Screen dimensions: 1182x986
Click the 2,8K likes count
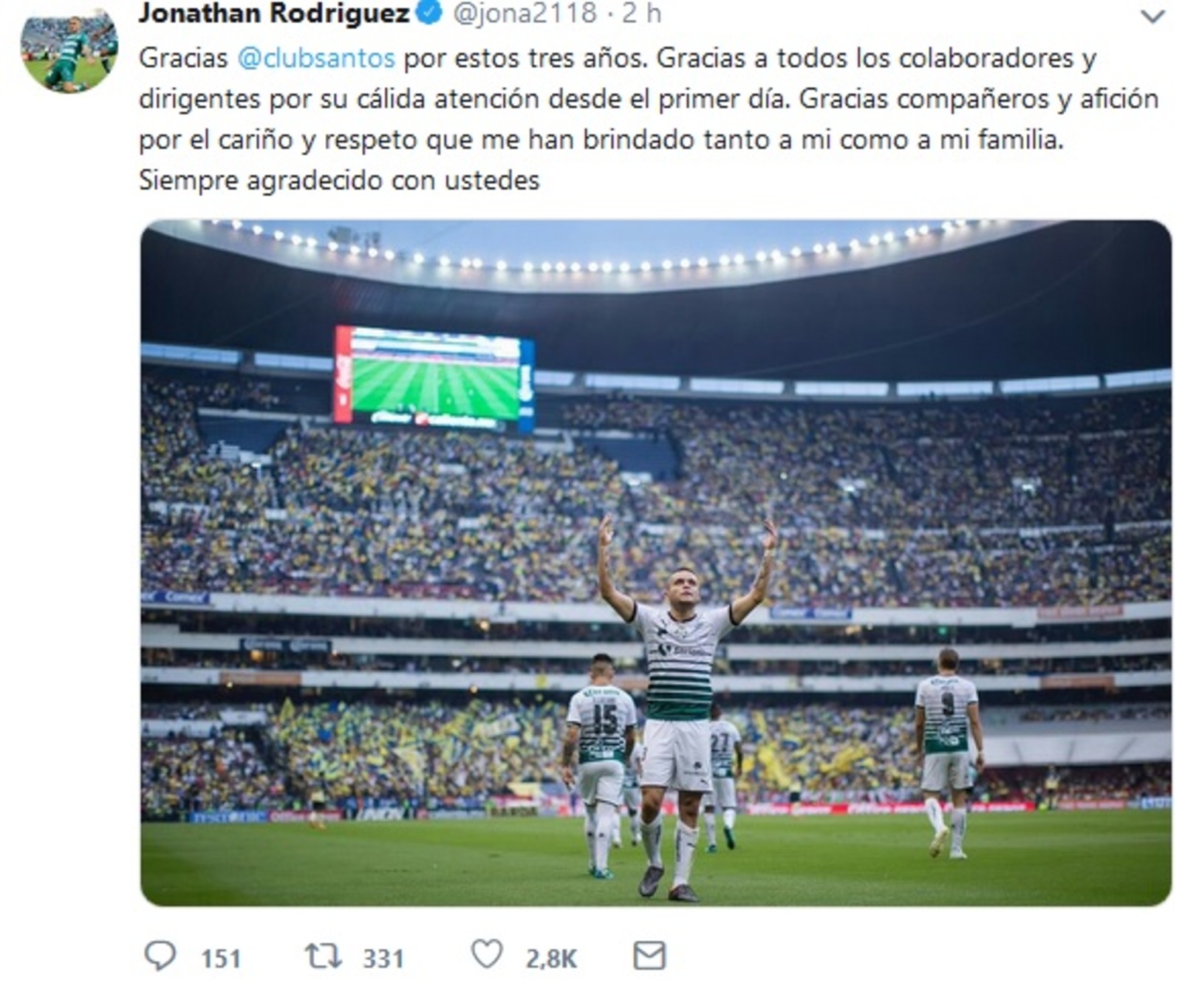tap(551, 959)
